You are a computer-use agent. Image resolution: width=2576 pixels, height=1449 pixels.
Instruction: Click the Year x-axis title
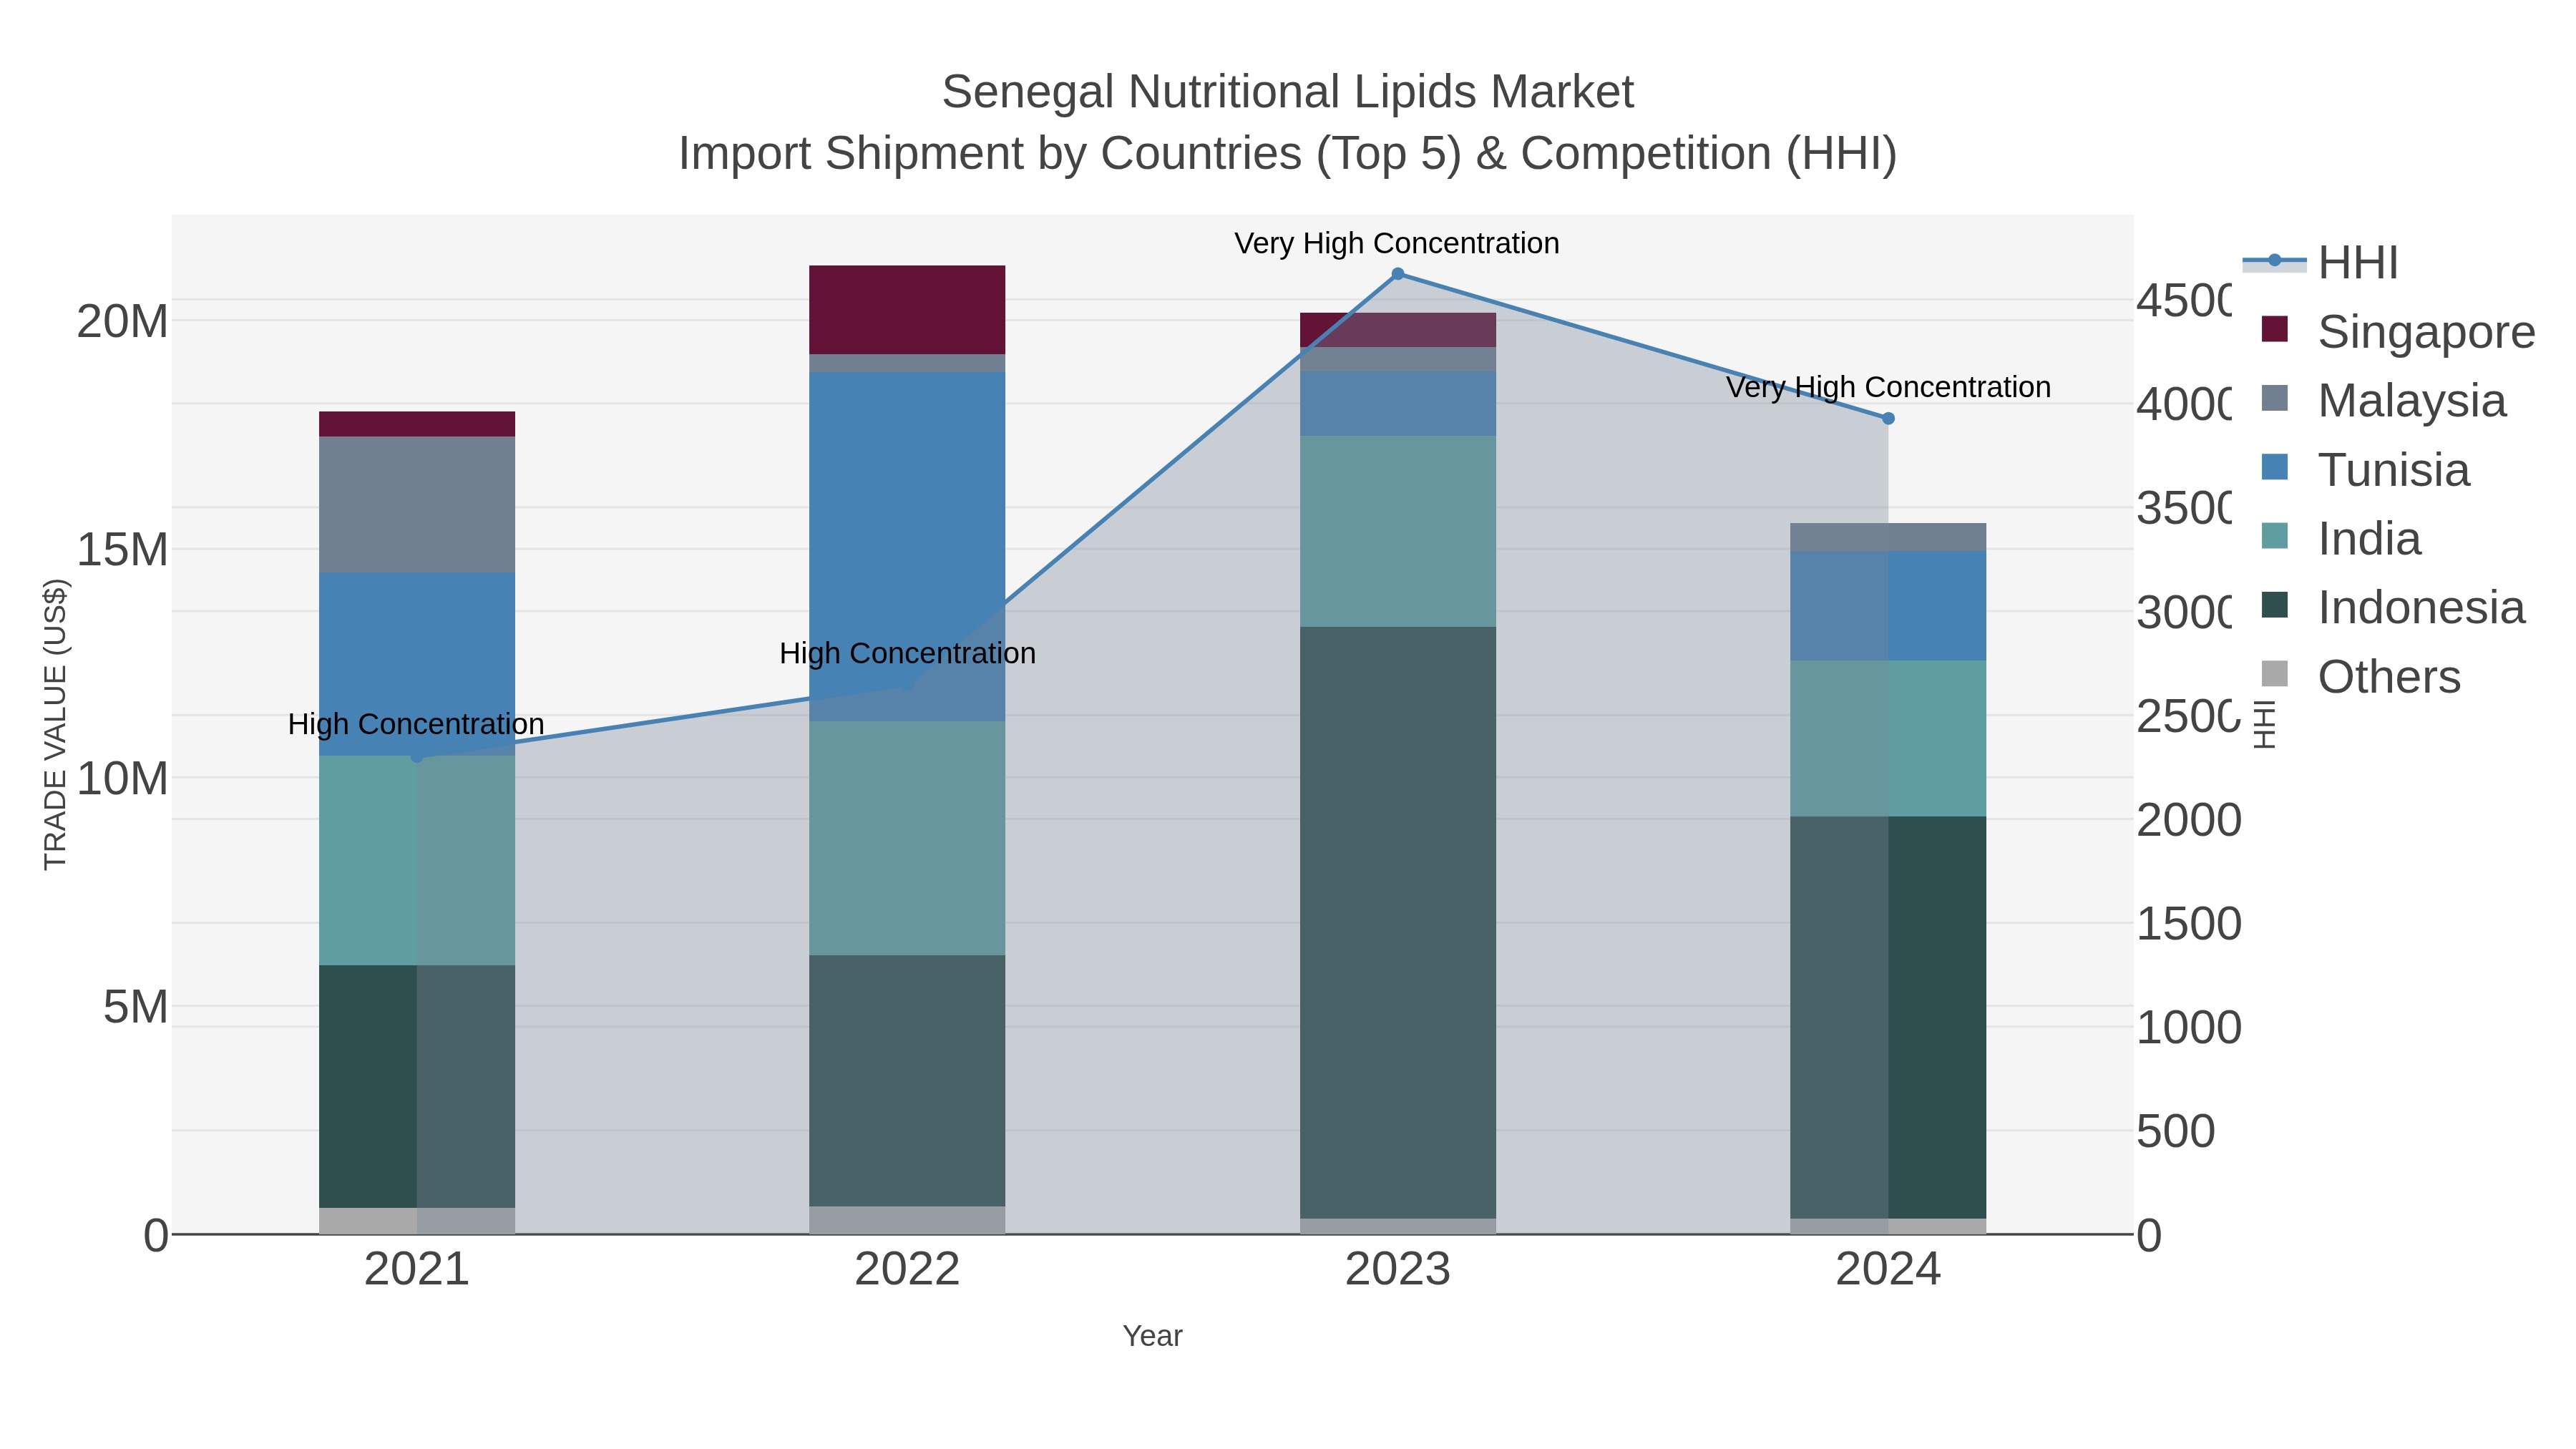[x=1152, y=1336]
